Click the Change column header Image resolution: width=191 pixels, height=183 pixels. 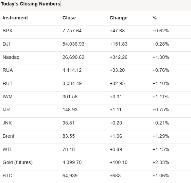click(x=119, y=18)
